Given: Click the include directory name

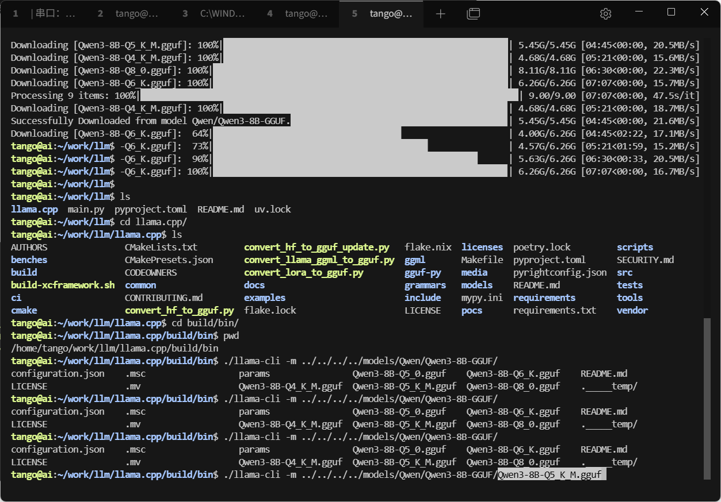Looking at the screenshot, I should [423, 298].
